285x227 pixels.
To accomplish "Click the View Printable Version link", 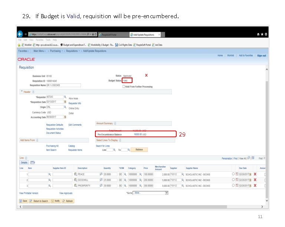I will (x=29, y=193).
